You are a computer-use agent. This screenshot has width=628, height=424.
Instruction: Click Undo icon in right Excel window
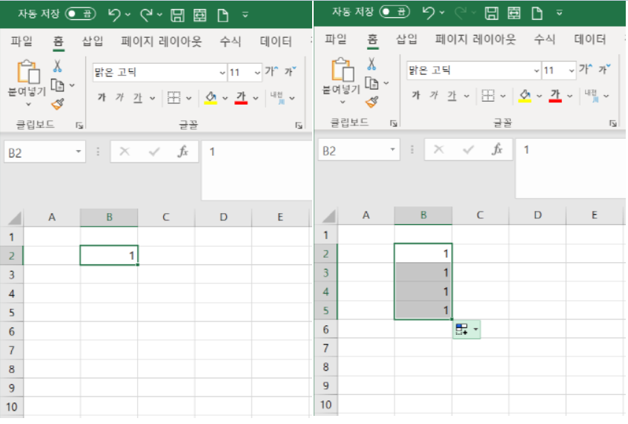tap(428, 13)
